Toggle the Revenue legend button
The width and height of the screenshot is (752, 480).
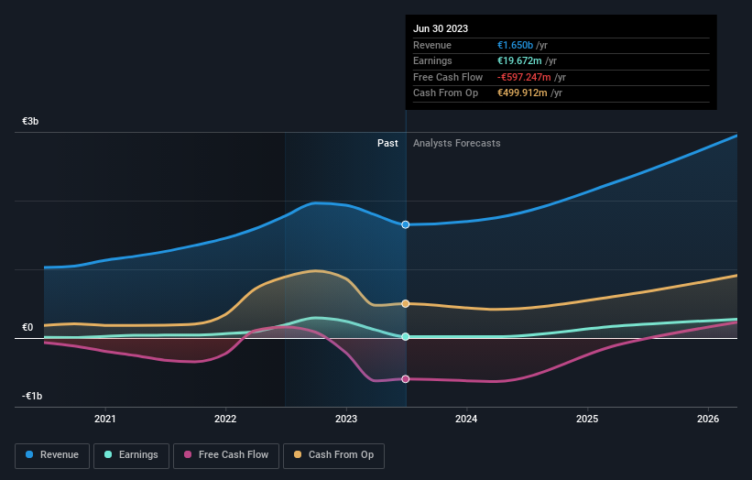pos(52,455)
